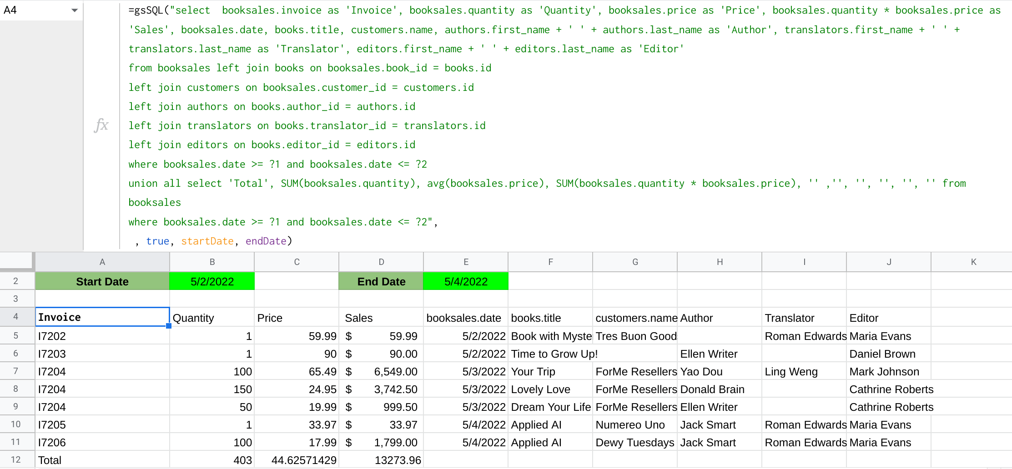Select the Invoice header cell
This screenshot has width=1012, height=469.
[x=102, y=317]
